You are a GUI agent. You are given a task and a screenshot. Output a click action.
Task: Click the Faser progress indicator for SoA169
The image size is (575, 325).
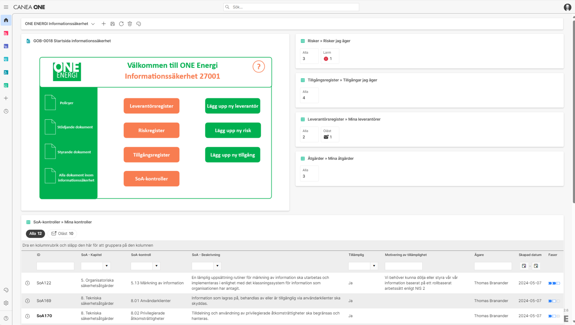[554, 301]
